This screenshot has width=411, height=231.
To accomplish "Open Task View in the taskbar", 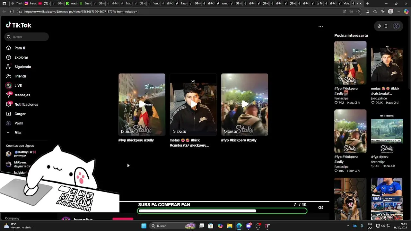I will pyautogui.click(x=202, y=226).
